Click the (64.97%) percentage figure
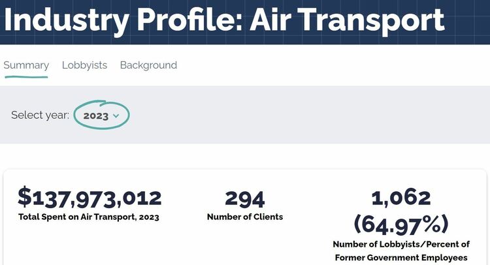Viewport: 490px width, 265px height. coord(401,225)
